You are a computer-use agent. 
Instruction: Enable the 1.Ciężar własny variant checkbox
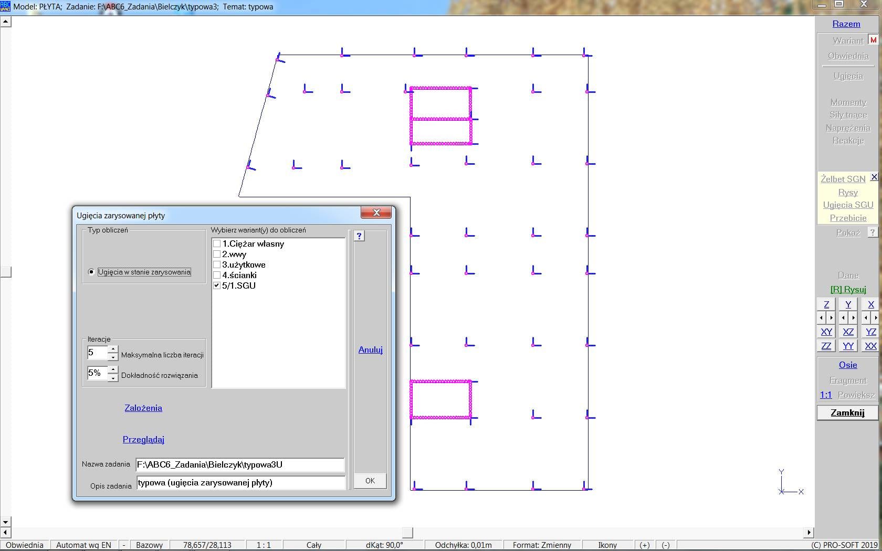point(217,243)
